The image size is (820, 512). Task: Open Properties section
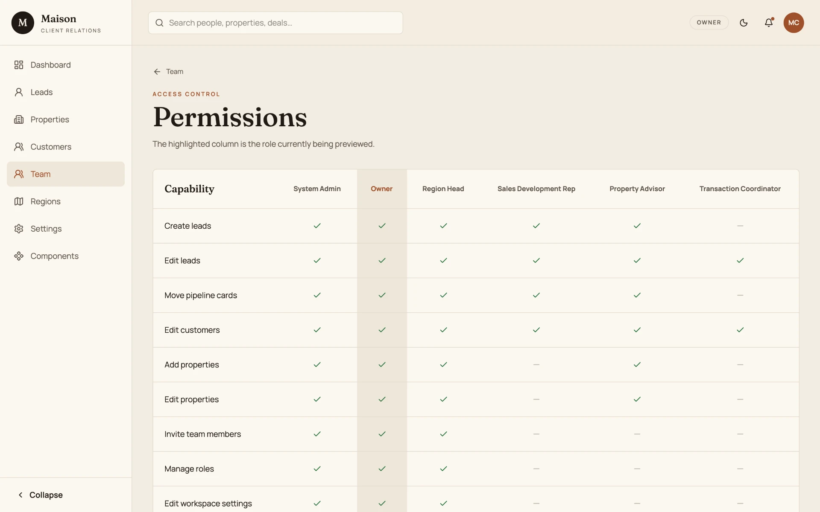click(66, 119)
